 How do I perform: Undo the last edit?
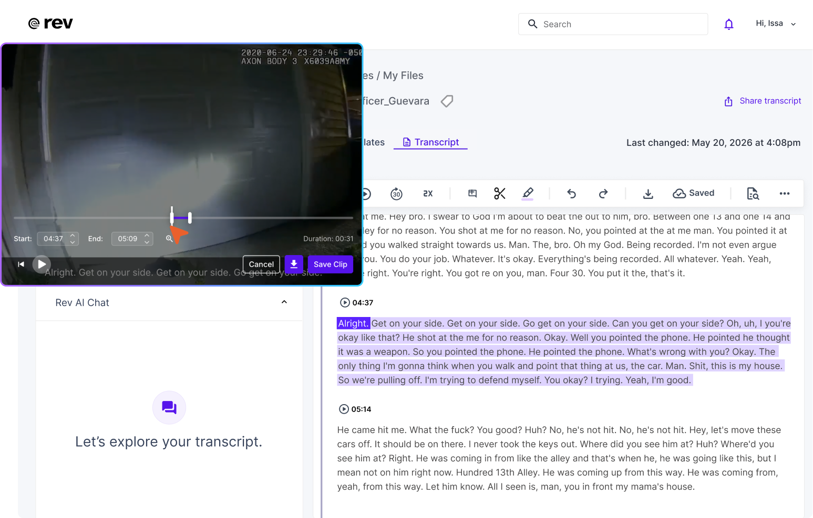(571, 194)
